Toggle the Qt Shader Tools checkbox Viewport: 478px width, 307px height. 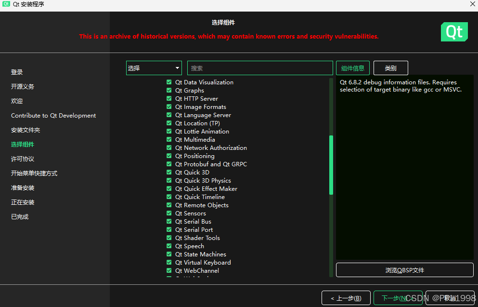click(x=169, y=238)
